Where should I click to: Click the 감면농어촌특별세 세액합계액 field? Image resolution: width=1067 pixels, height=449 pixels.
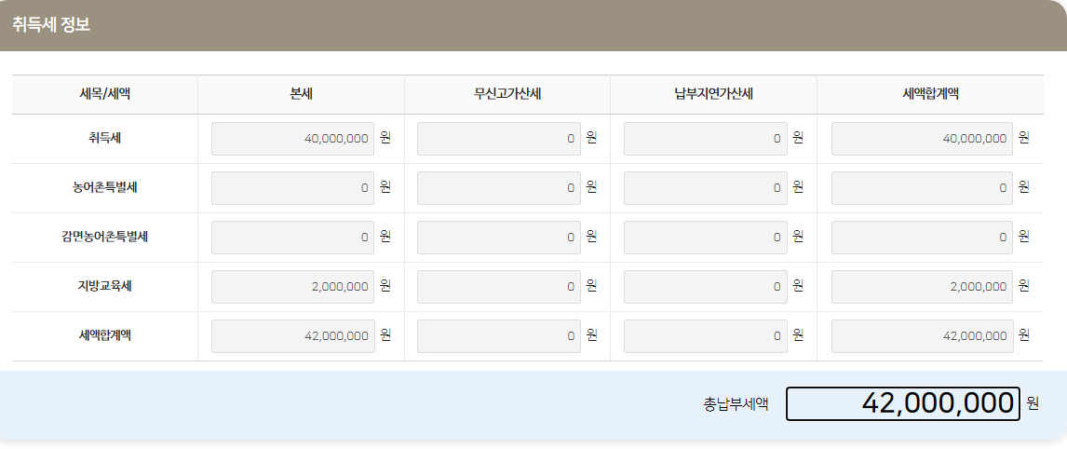(922, 238)
